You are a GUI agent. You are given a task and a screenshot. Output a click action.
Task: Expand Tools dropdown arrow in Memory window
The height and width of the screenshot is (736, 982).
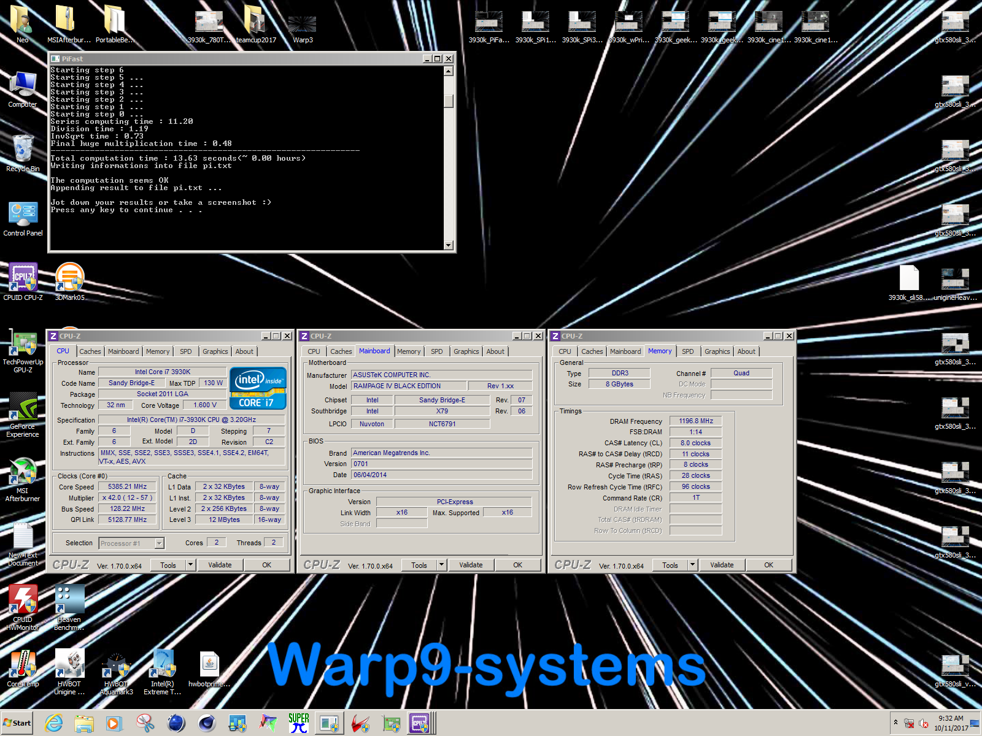pos(693,565)
